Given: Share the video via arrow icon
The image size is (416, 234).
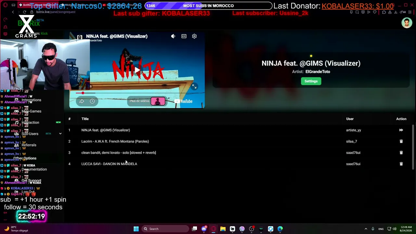Looking at the screenshot, I should point(82,101).
